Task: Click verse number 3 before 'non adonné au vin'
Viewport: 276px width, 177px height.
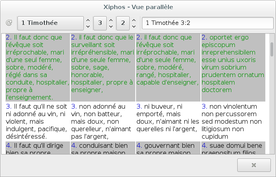Action: point(74,106)
